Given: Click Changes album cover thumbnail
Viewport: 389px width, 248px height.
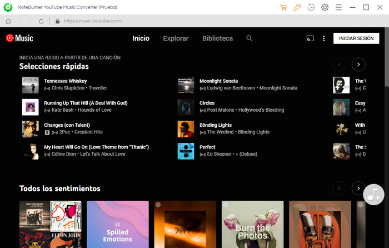Looking at the screenshot, I should pos(30,129).
